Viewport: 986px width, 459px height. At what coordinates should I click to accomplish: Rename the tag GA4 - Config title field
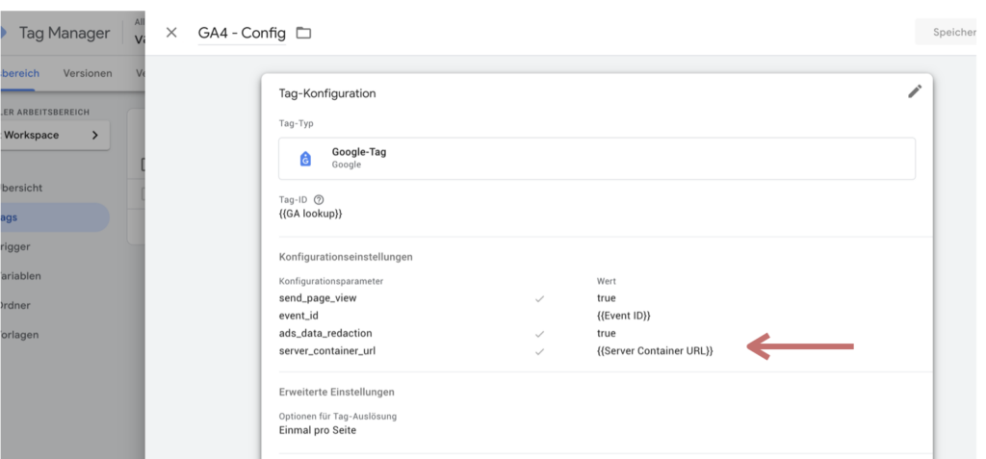242,33
